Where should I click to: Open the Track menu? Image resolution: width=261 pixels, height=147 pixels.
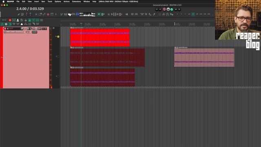pos(50,2)
